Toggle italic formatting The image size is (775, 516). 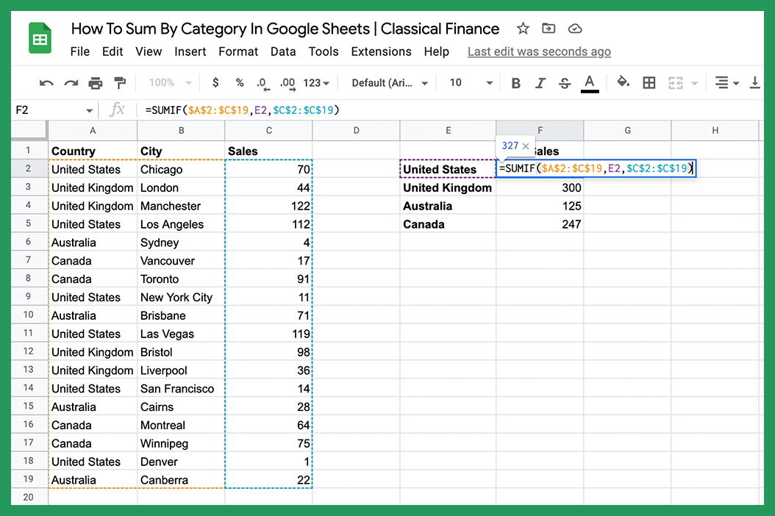point(540,83)
